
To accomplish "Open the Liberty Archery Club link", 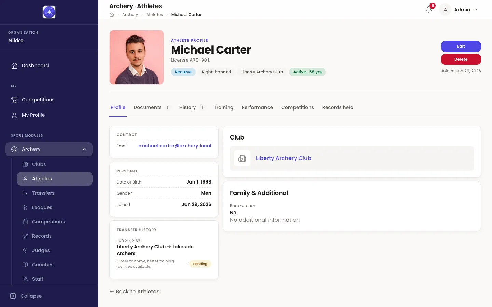I will (x=283, y=158).
